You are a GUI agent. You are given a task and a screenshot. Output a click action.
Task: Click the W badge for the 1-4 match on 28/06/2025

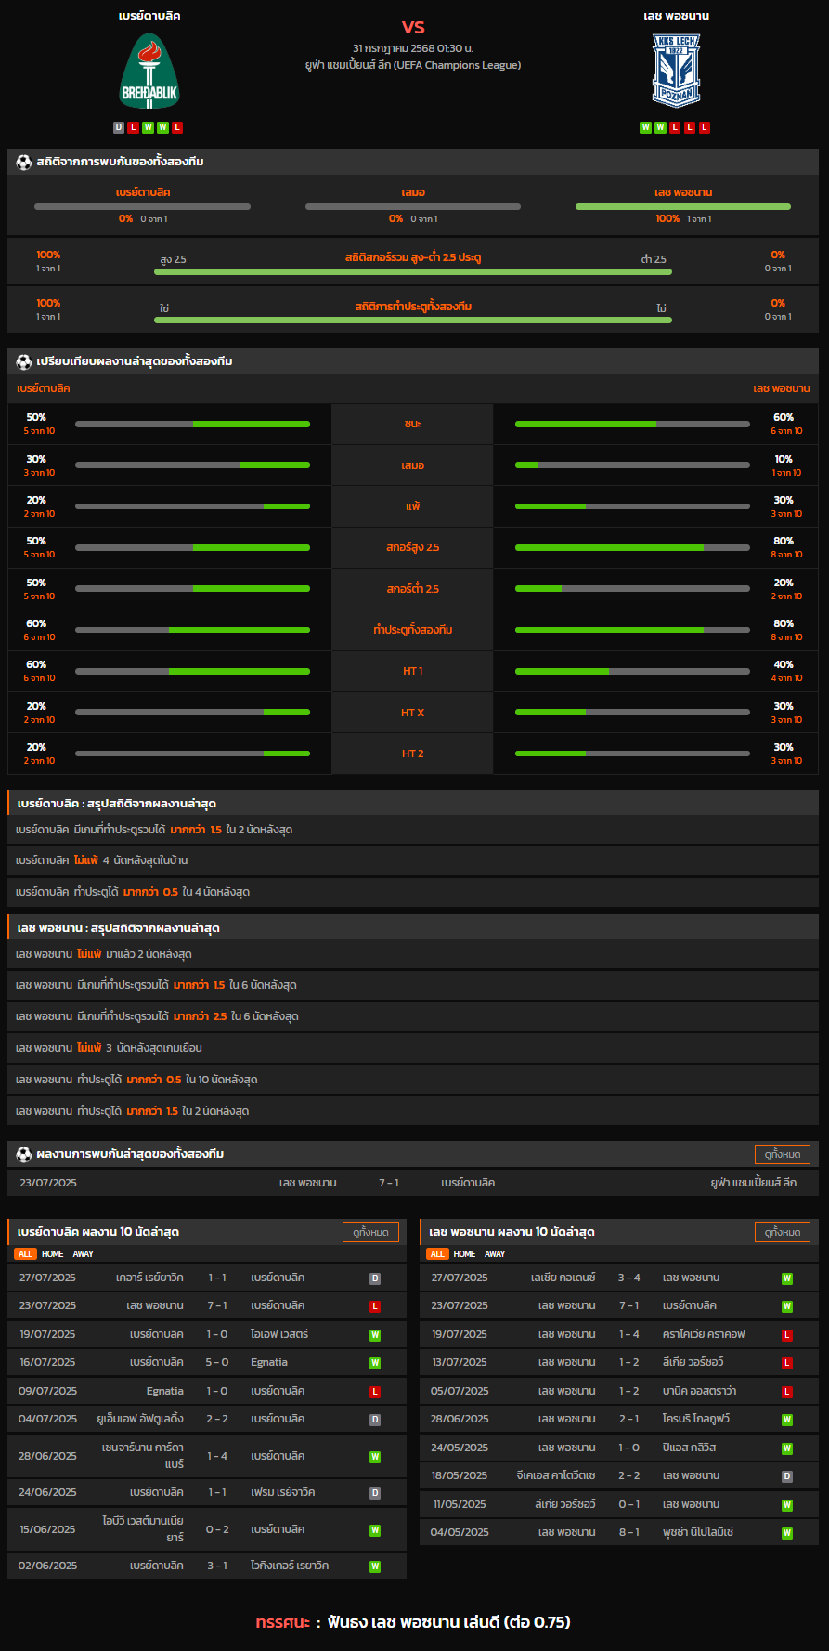tap(375, 1457)
